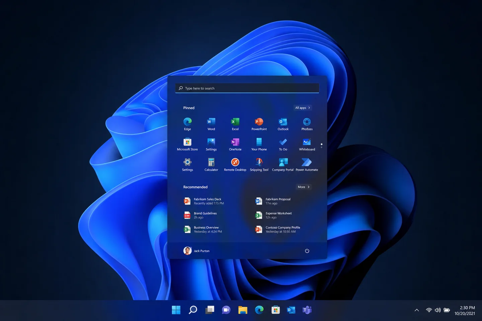Open File Explorer from taskbar
The height and width of the screenshot is (321, 482).
pyautogui.click(x=243, y=310)
